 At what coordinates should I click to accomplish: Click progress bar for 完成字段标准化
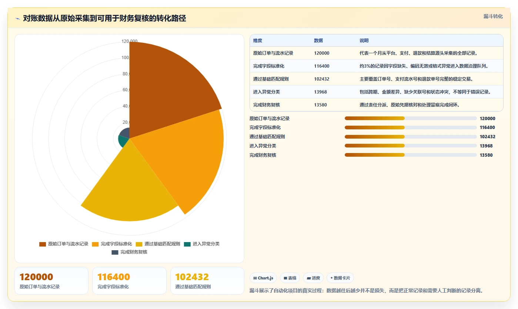411,128
